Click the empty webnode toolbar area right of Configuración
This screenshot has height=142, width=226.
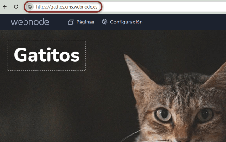pos(182,22)
